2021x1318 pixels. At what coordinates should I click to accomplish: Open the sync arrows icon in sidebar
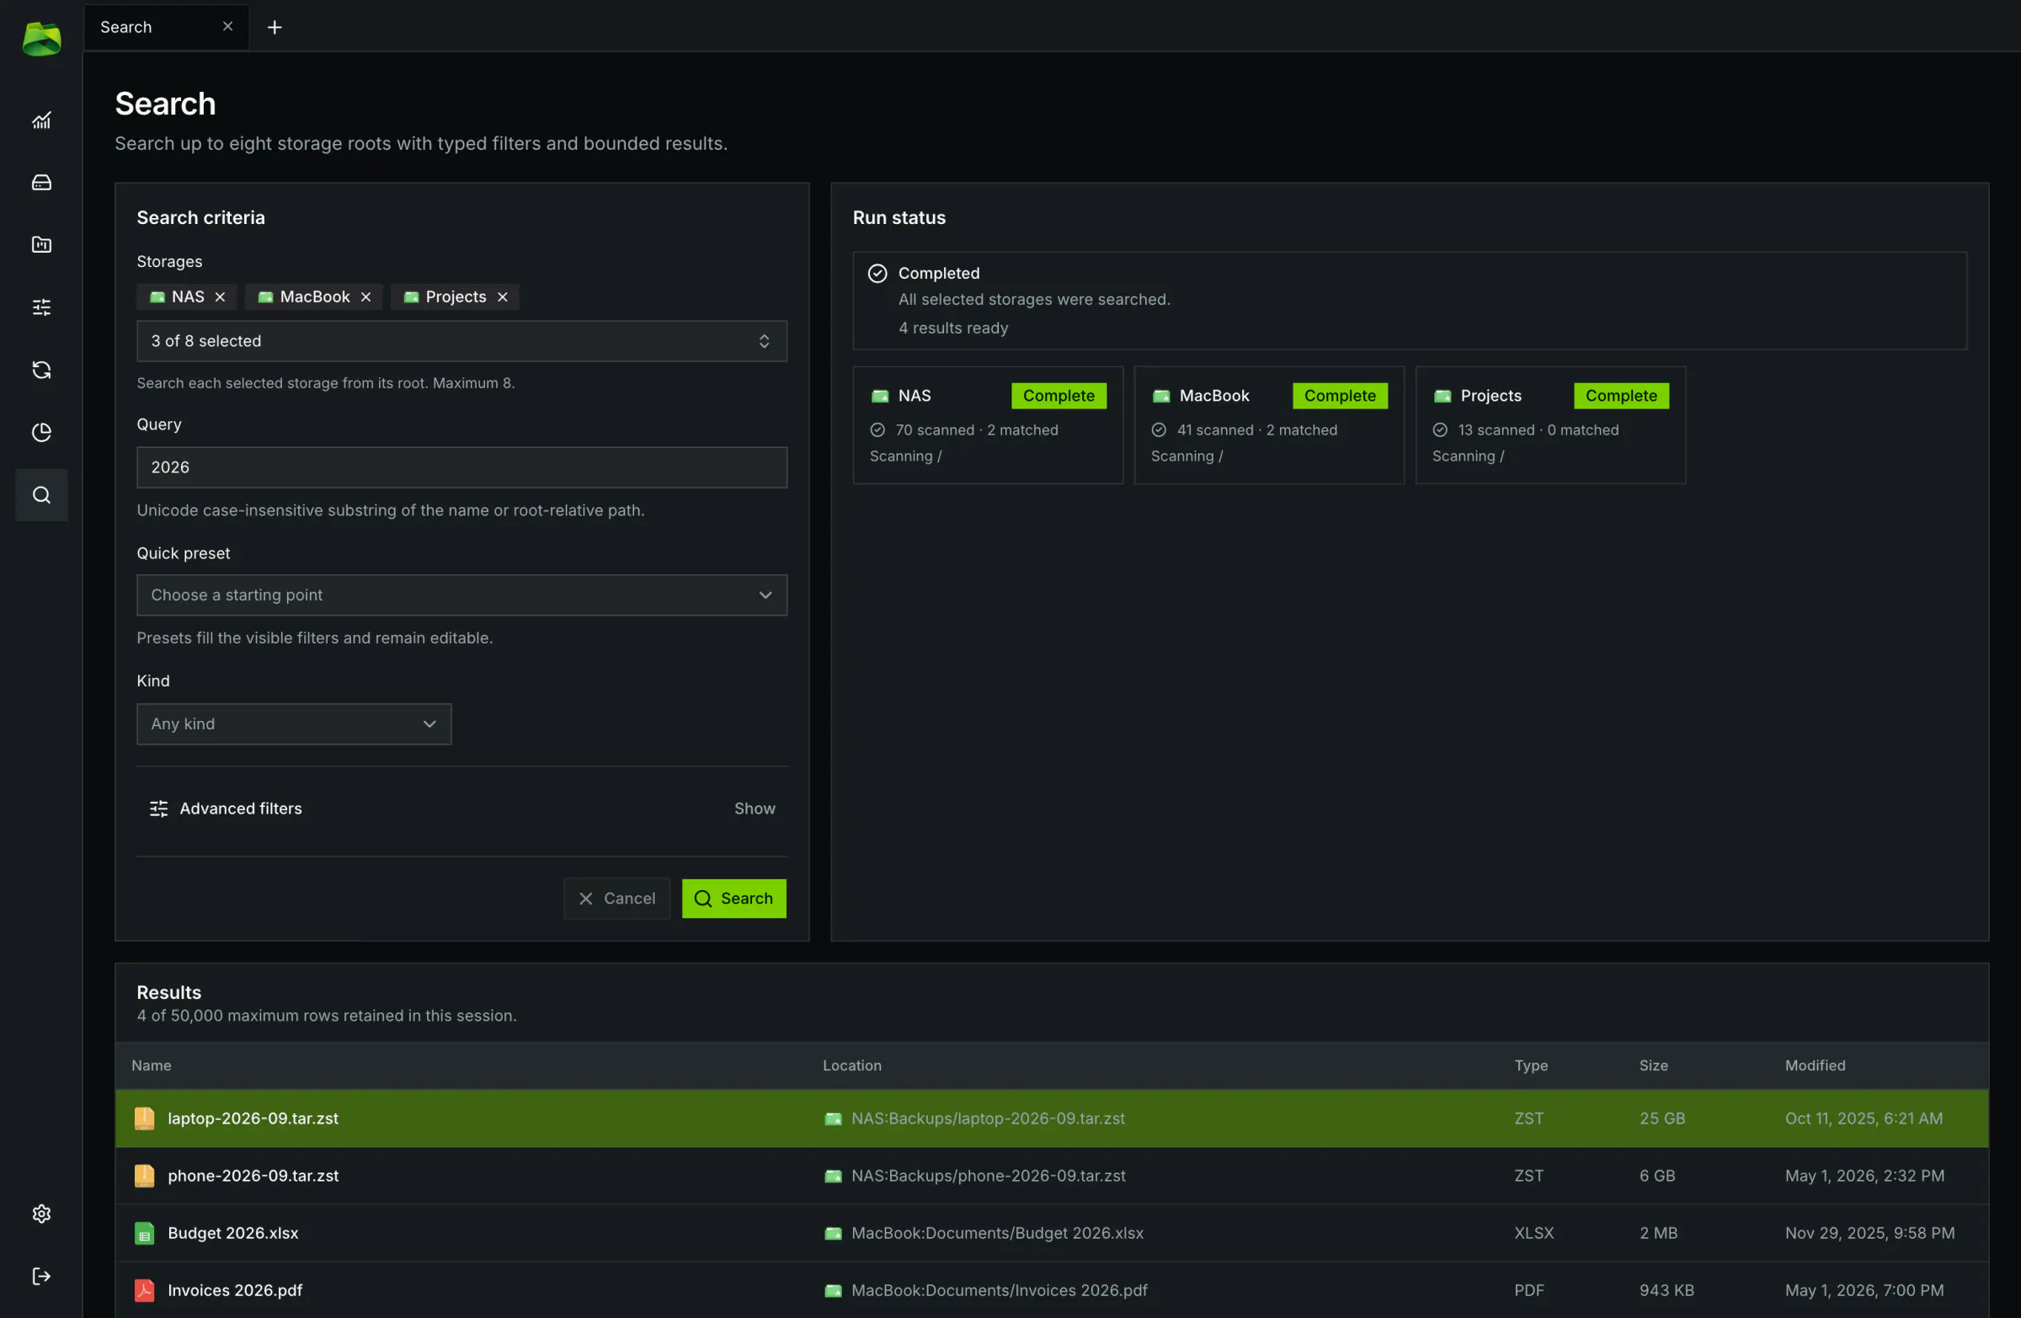tap(40, 370)
